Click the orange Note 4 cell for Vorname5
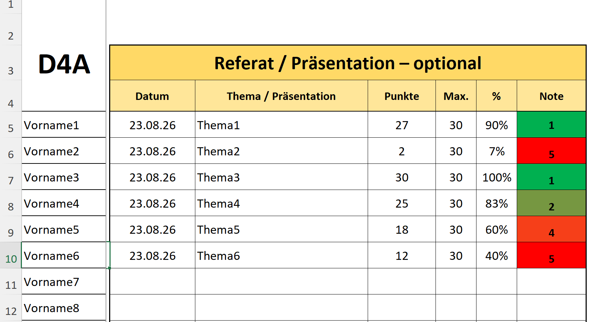 click(x=551, y=229)
